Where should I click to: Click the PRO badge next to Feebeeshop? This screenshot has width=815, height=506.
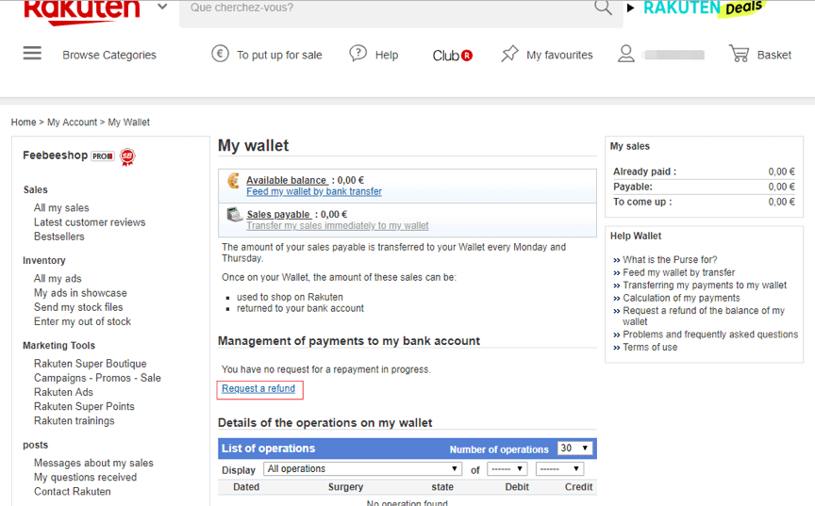(103, 156)
